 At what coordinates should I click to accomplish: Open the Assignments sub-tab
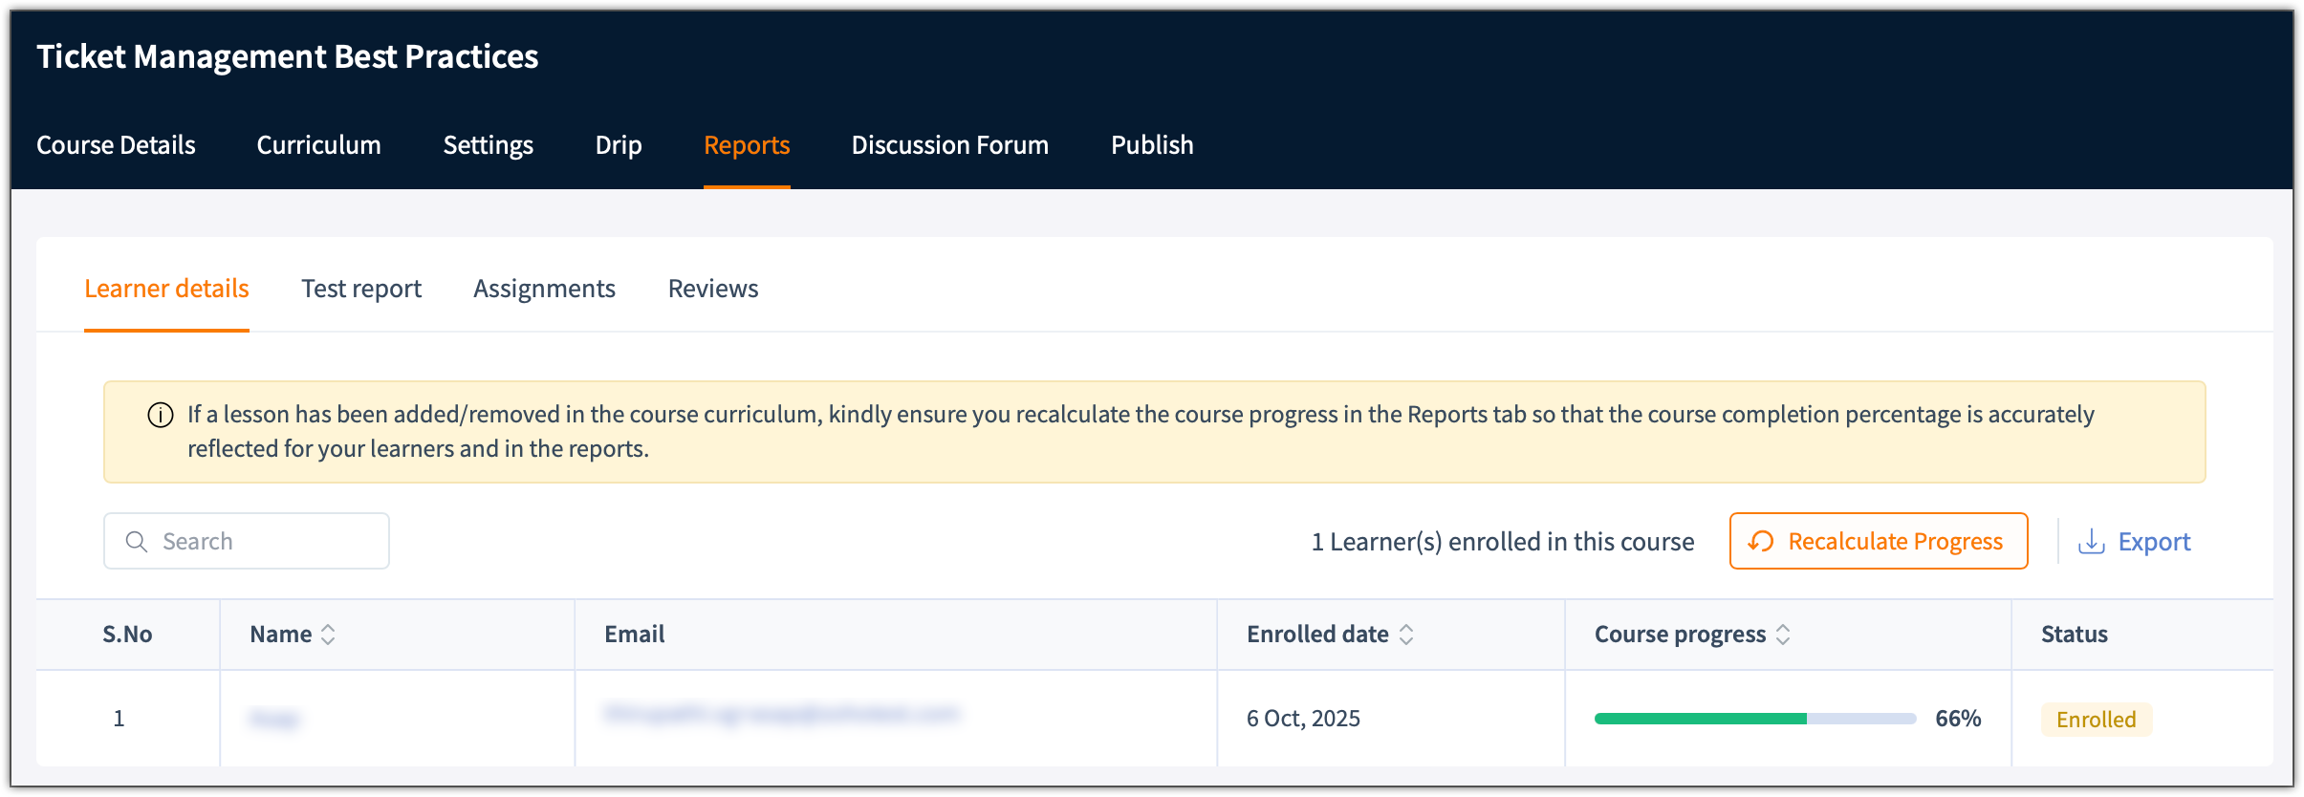coord(544,289)
